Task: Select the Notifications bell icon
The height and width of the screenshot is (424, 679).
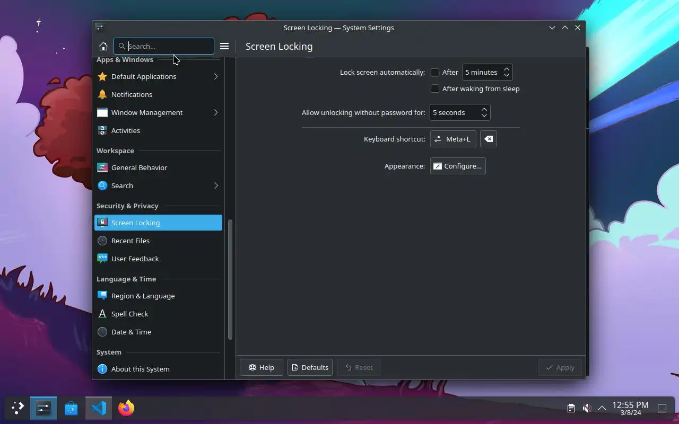Action: point(102,94)
